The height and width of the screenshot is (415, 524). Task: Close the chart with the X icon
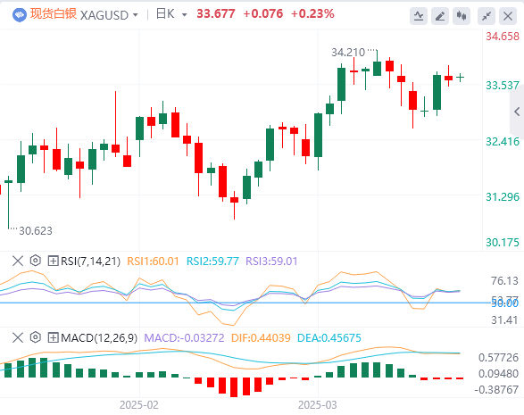(508, 16)
